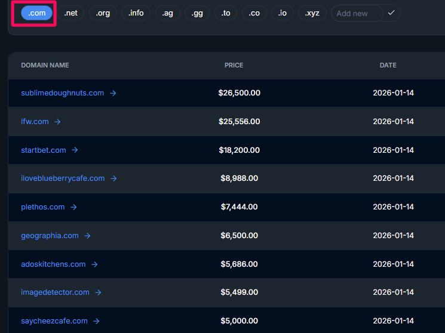The image size is (445, 333).
Task: Toggle the .net extension filter
Action: tap(70, 13)
